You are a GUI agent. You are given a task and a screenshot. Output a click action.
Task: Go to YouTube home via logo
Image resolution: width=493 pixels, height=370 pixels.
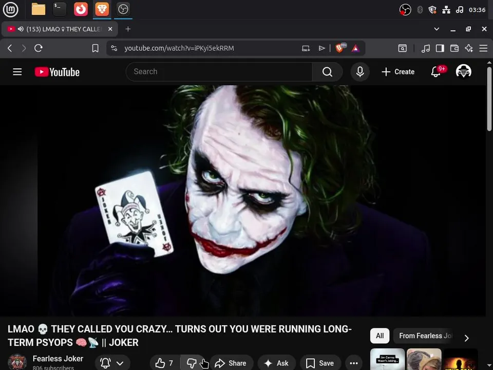[x=57, y=72]
